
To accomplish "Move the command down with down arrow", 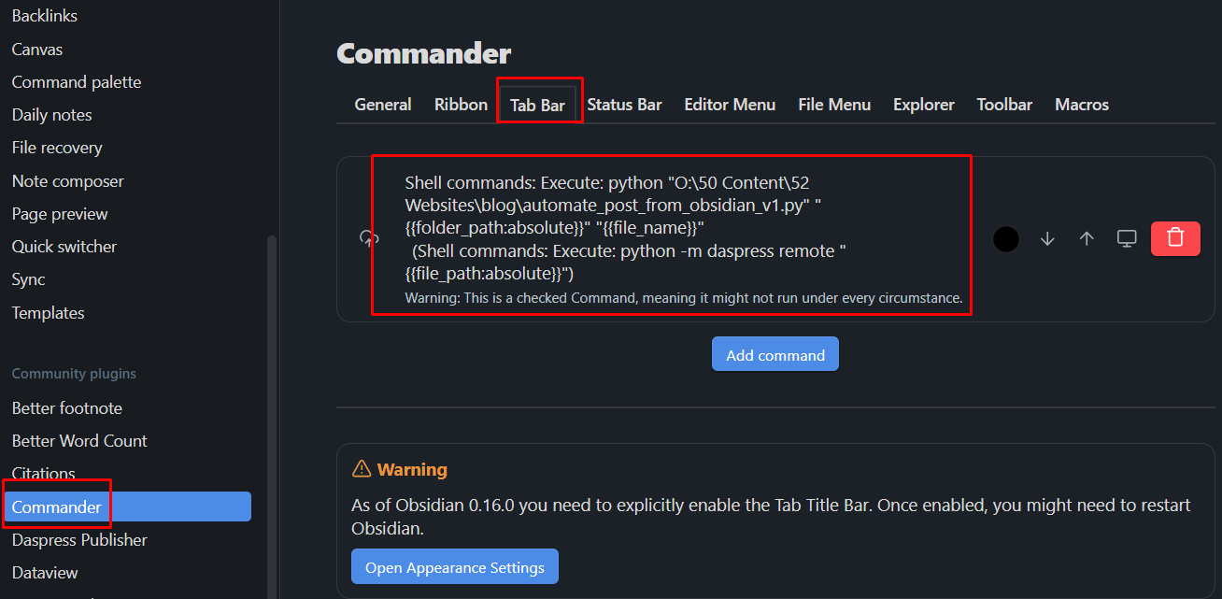I will coord(1047,238).
